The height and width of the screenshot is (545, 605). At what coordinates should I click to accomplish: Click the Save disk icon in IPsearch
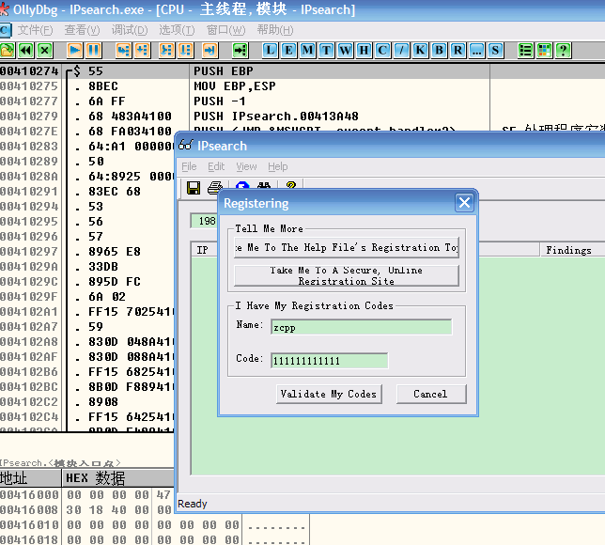194,188
